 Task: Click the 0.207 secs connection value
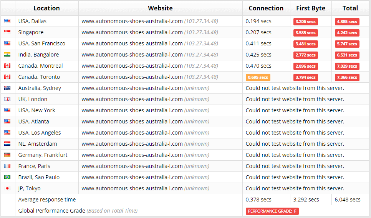point(258,32)
